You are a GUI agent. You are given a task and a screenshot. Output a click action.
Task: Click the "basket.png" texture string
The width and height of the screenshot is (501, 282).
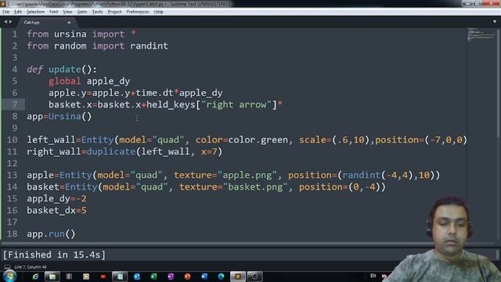point(256,187)
